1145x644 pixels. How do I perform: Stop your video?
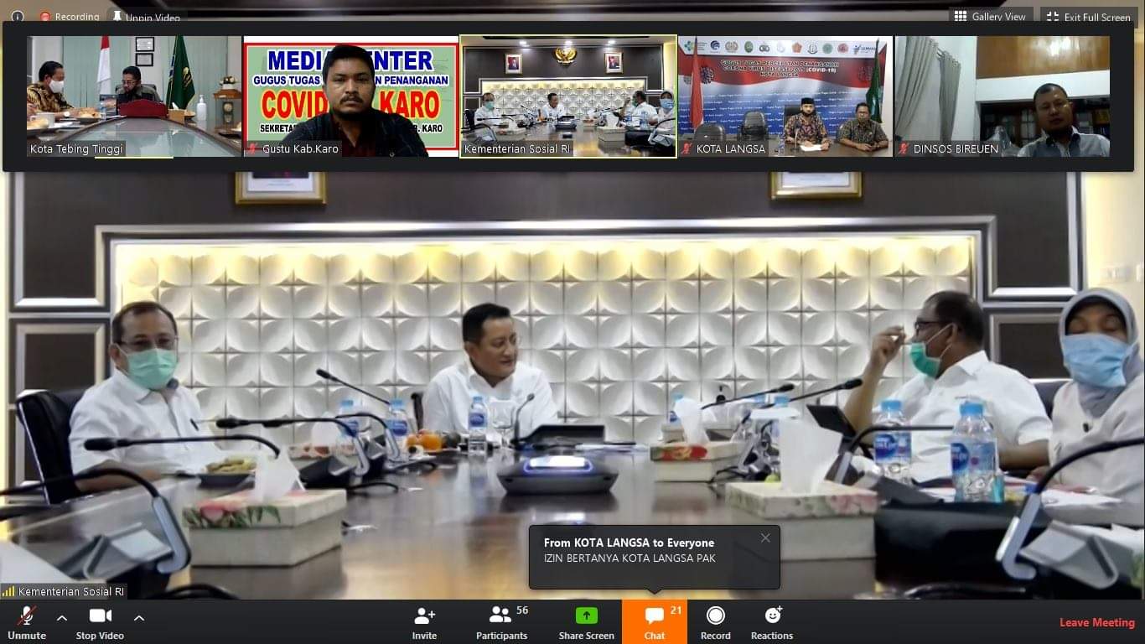pos(100,615)
